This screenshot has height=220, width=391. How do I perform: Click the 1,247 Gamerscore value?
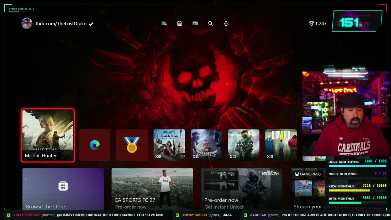[321, 24]
